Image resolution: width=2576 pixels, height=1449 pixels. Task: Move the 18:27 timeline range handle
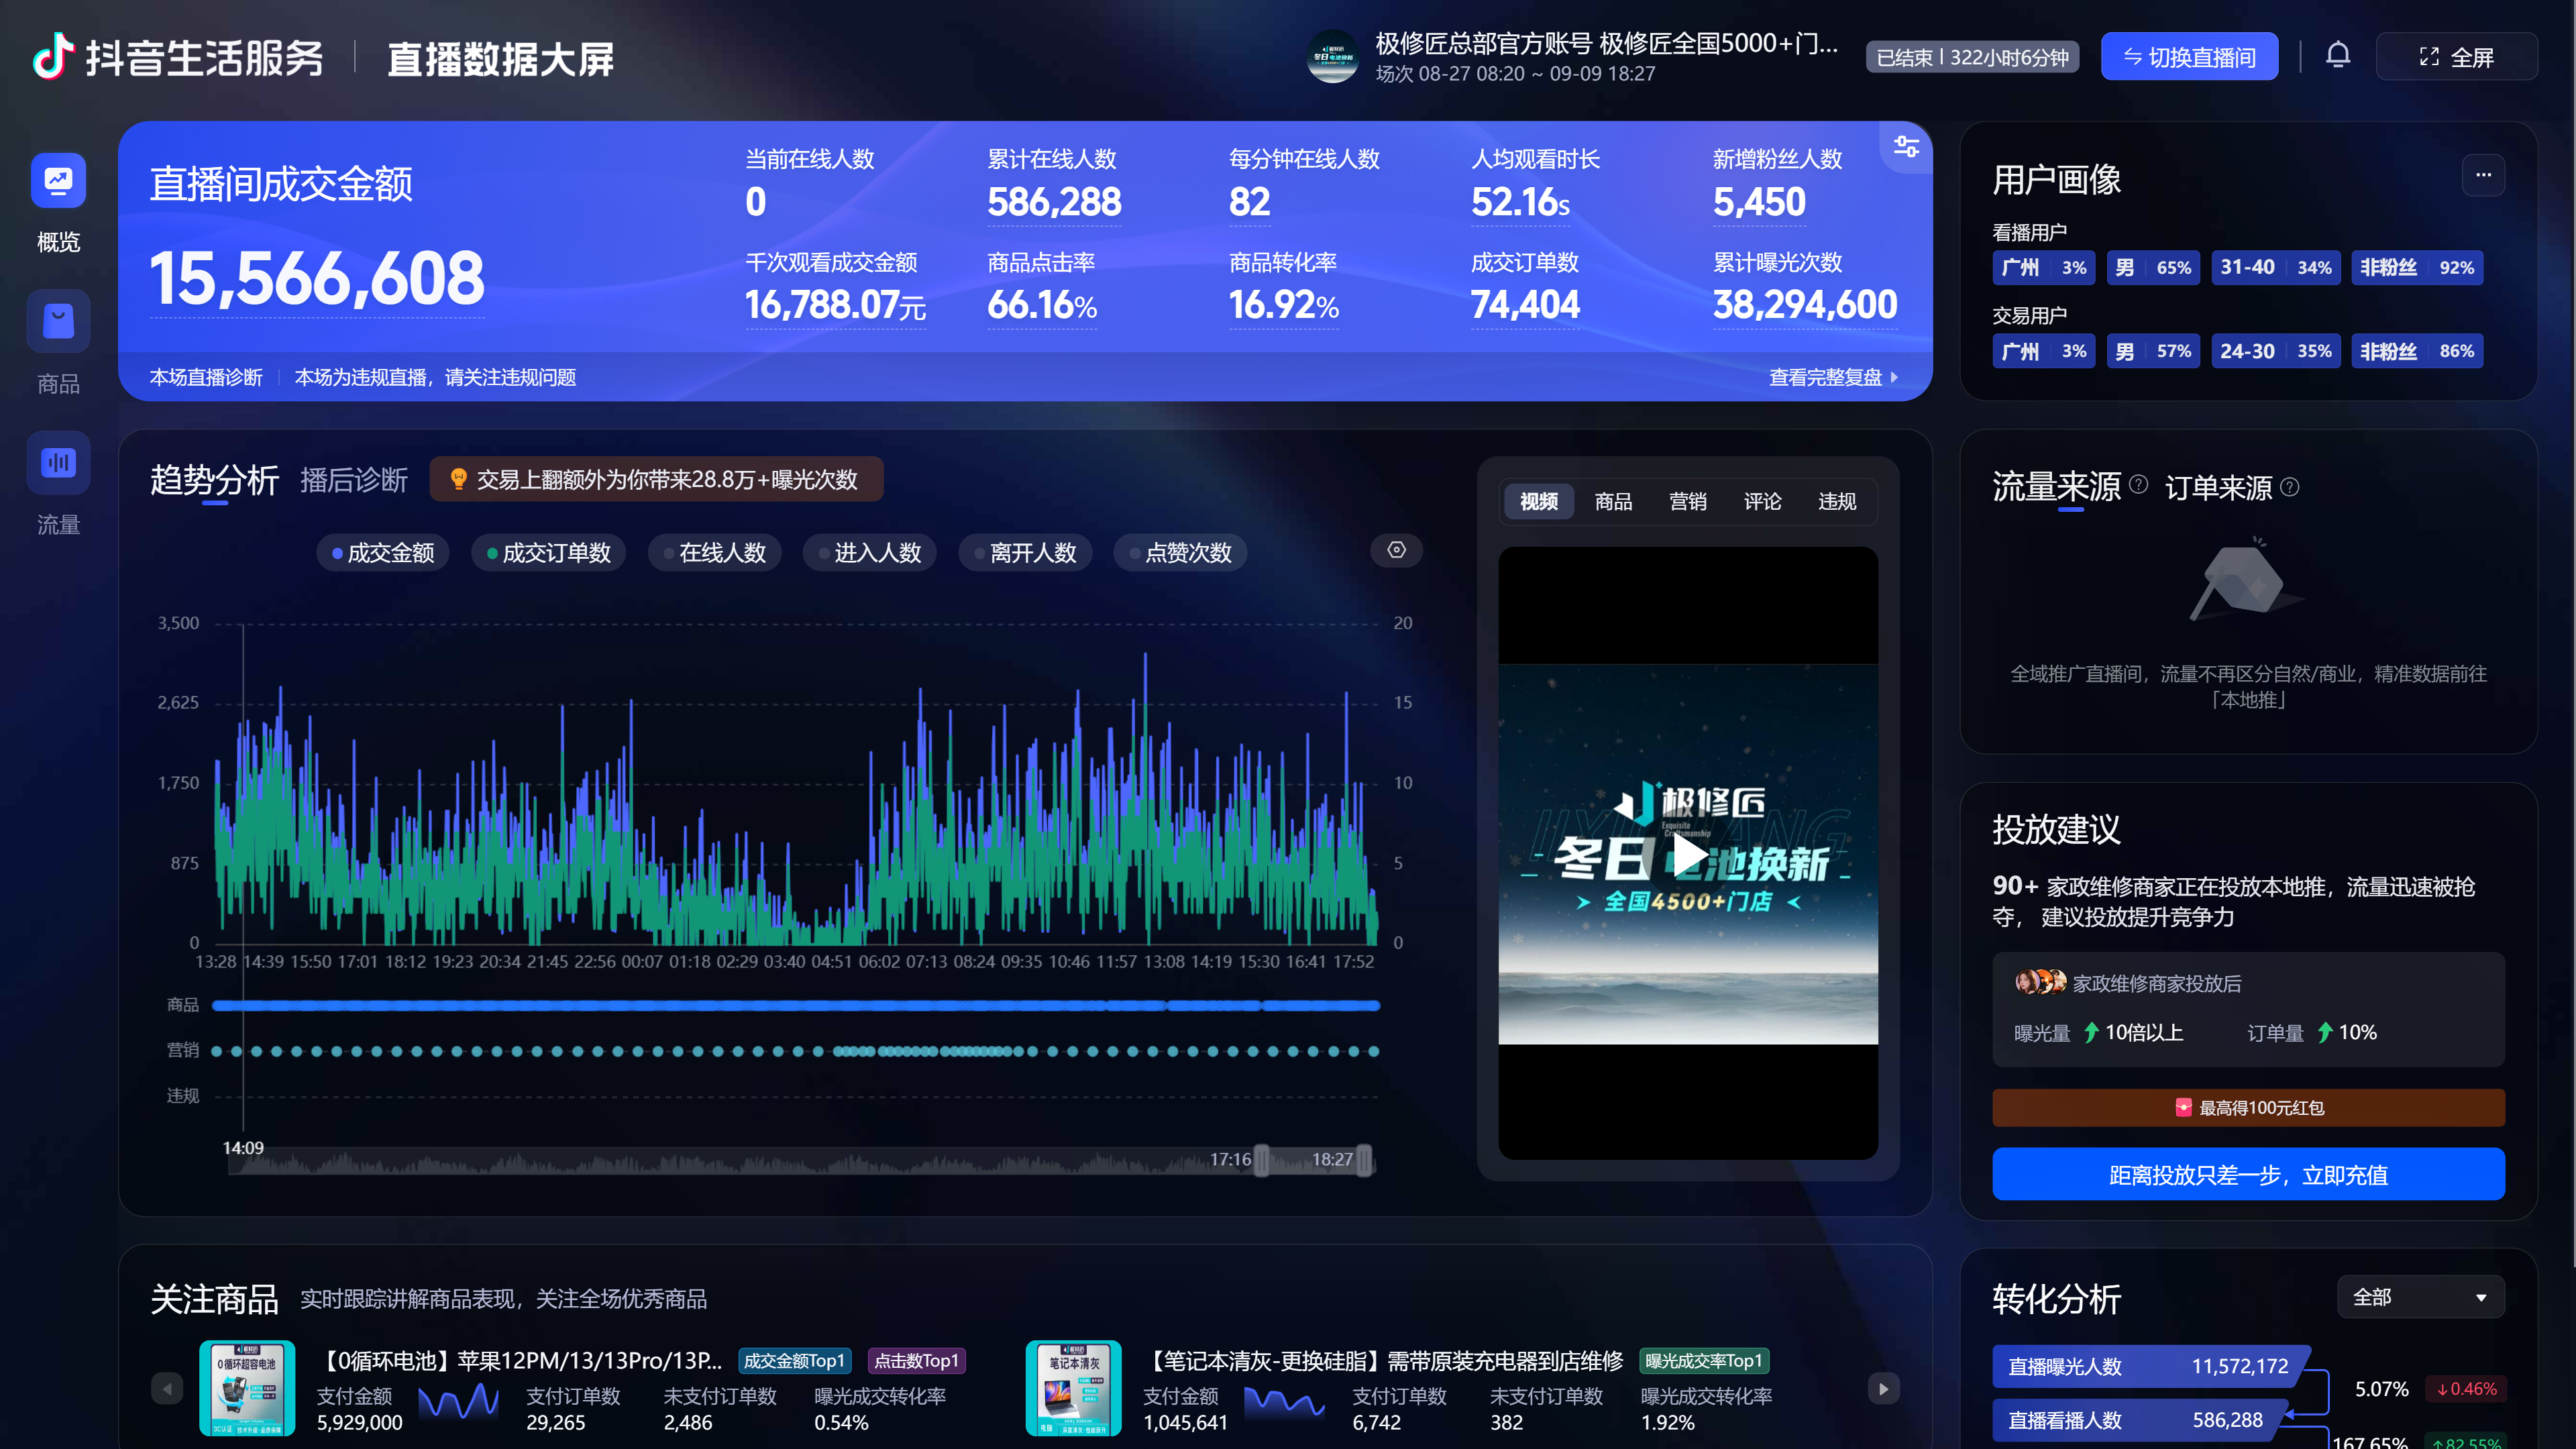(1364, 1160)
